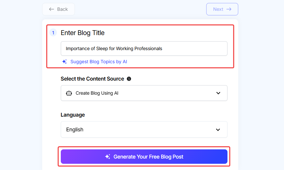284x170 pixels.
Task: Click the sparkle icon on the Generate button
Action: 108,157
